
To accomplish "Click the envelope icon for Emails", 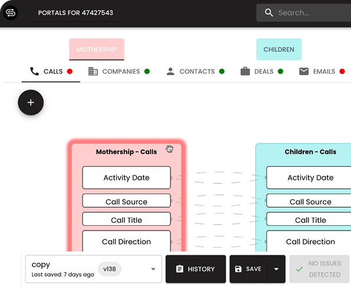I will 304,71.
